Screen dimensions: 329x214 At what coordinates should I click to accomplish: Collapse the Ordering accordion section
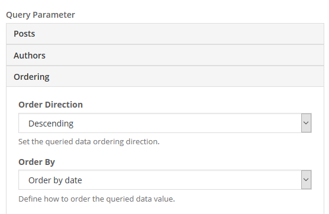tap(165, 77)
